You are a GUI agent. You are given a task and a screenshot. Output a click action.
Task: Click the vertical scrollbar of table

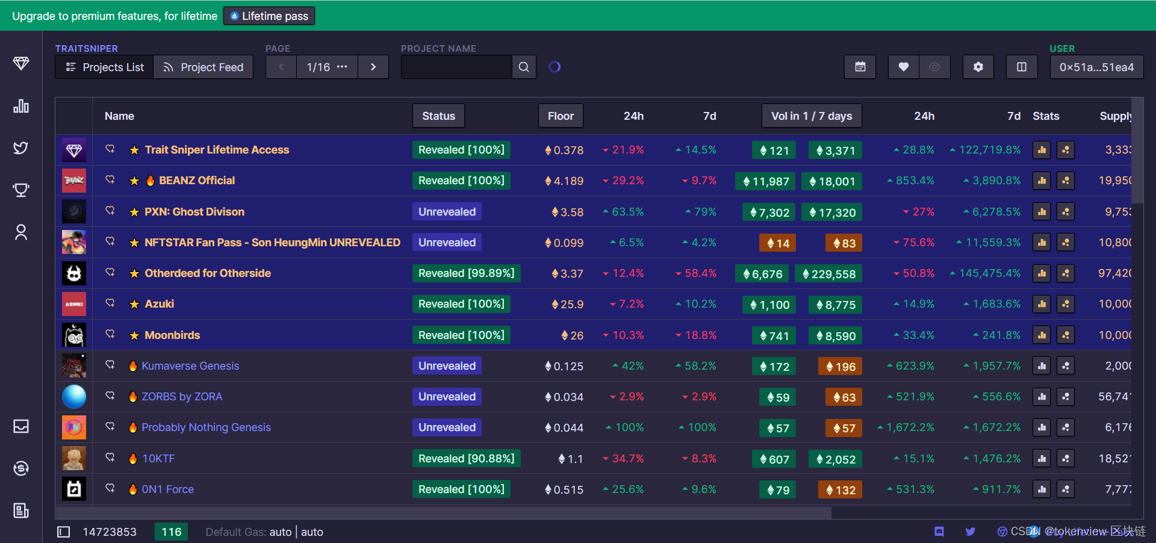coord(1137,150)
